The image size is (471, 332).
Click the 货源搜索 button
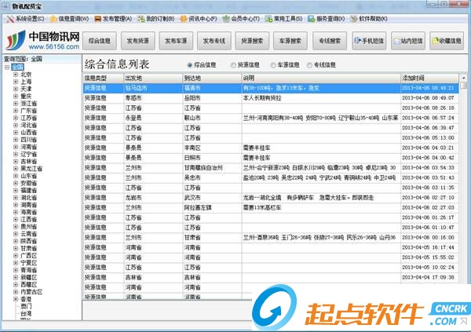coord(252,41)
